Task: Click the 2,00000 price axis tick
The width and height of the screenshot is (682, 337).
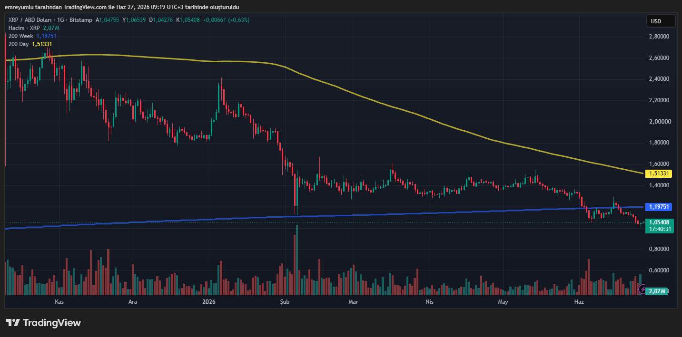Action: click(659, 122)
